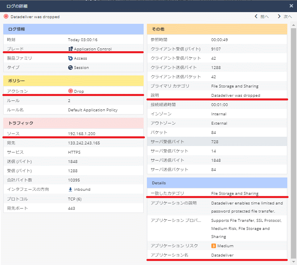Click the その他 section header
Image resolution: width=297 pixels, height=265 pixels.
point(217,29)
